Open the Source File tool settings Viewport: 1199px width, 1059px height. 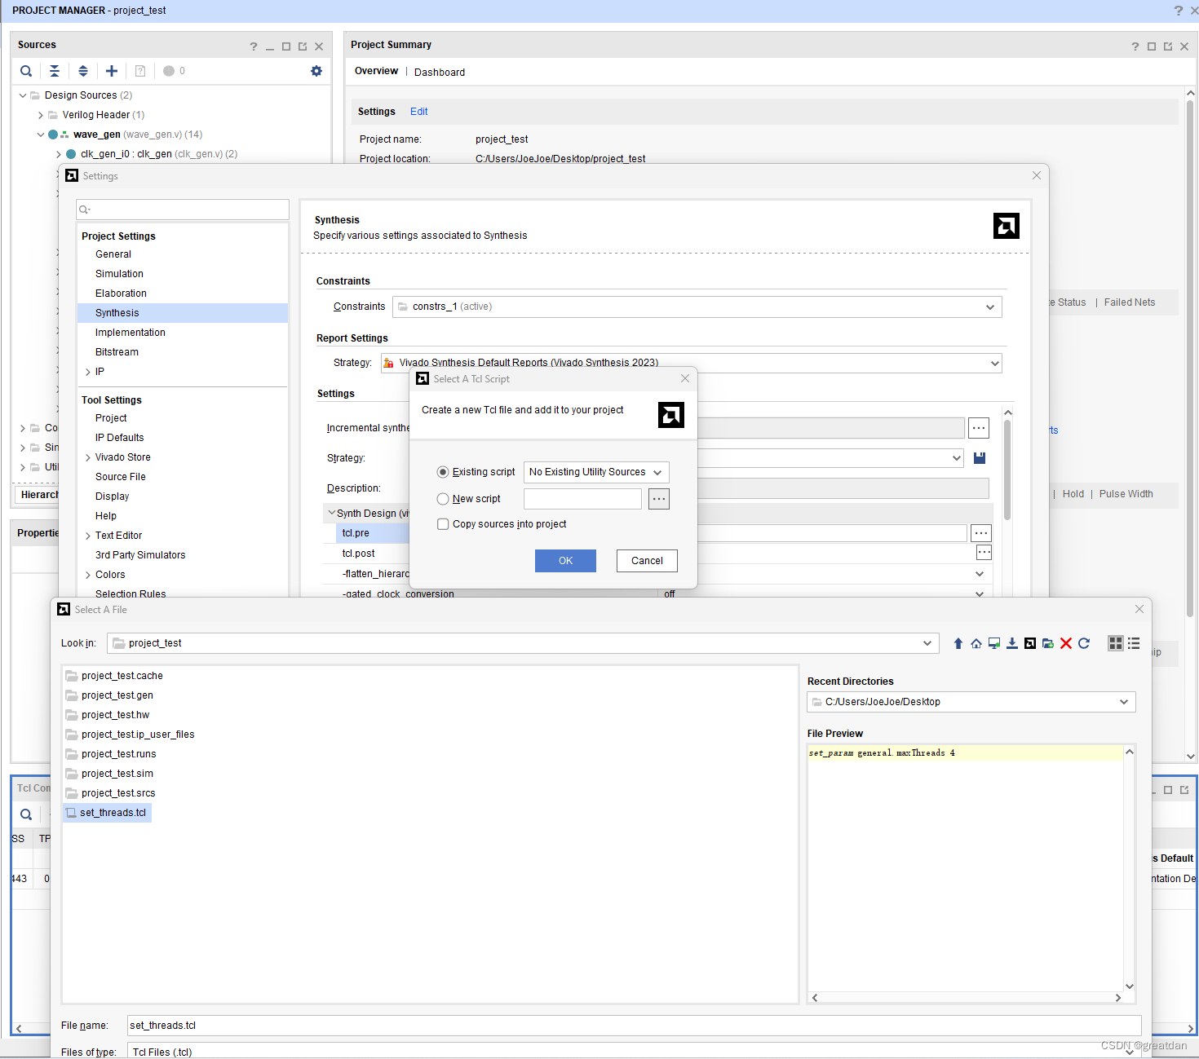[121, 477]
